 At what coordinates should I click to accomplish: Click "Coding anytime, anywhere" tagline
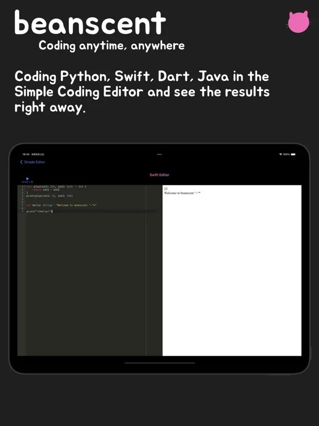click(111, 45)
